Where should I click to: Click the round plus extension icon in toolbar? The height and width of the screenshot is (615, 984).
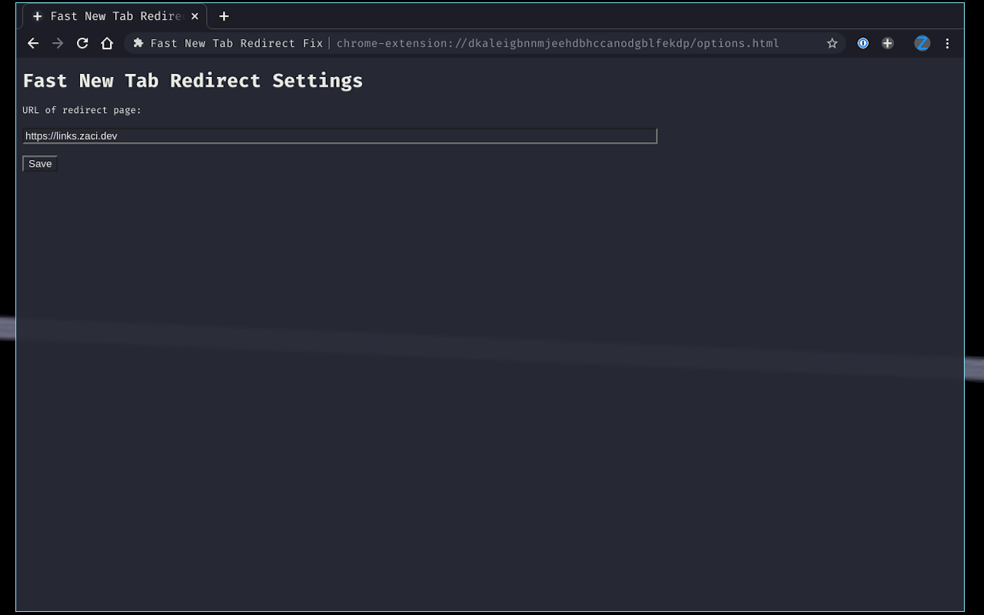coord(887,43)
